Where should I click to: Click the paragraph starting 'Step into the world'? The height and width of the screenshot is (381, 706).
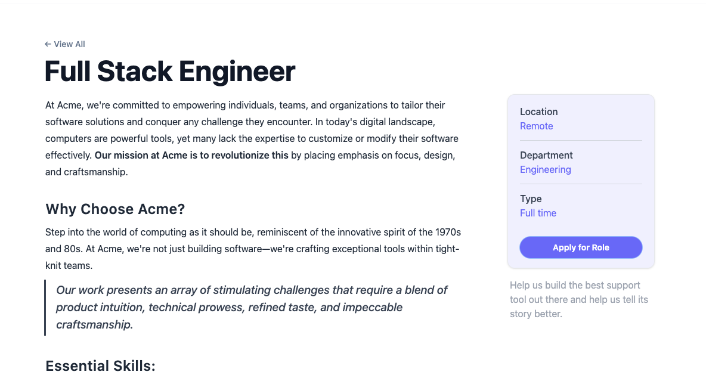coord(253,249)
